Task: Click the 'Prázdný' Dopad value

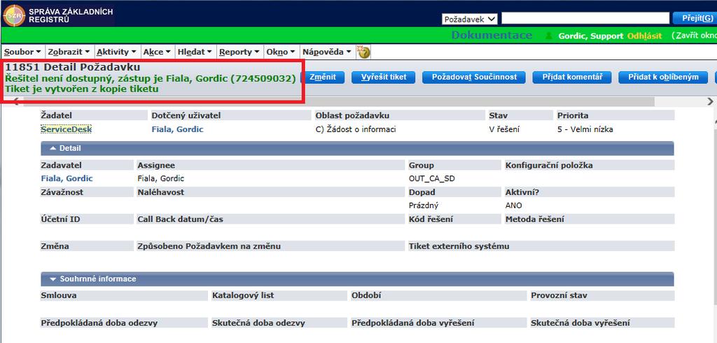Action: (424, 205)
